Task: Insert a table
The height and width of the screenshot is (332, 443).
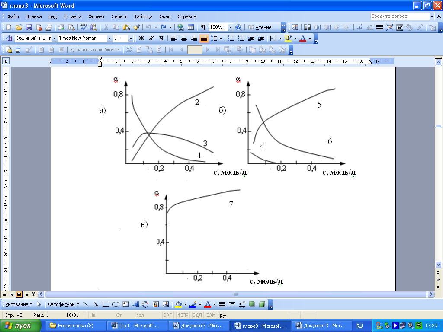Action: point(191,27)
